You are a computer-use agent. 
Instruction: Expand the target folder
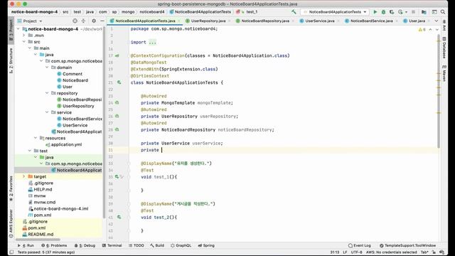(x=23, y=176)
